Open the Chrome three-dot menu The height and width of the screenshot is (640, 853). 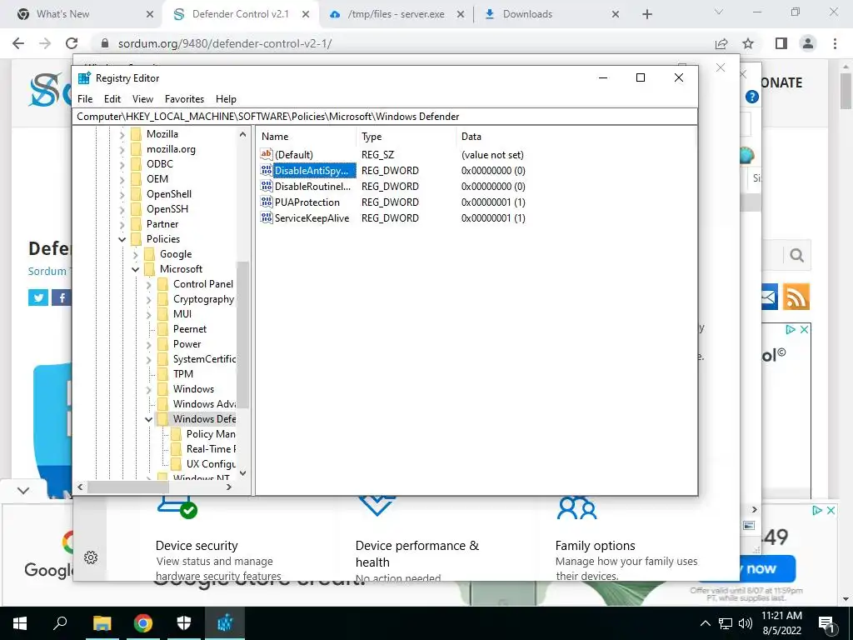pyautogui.click(x=835, y=43)
